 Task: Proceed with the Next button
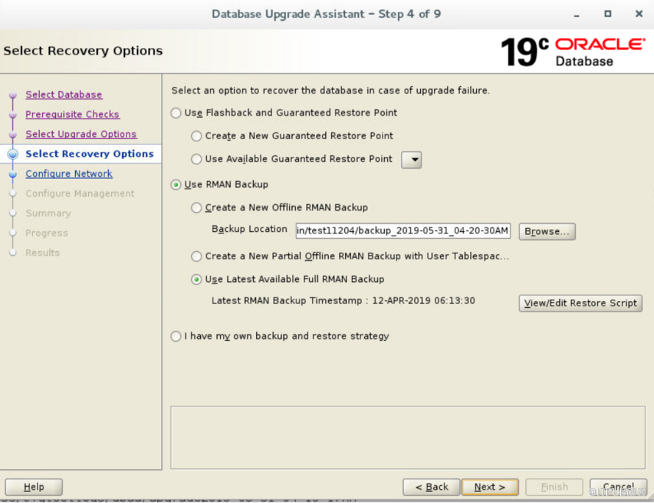[490, 487]
